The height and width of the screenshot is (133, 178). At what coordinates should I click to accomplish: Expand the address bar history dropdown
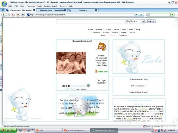136,15
